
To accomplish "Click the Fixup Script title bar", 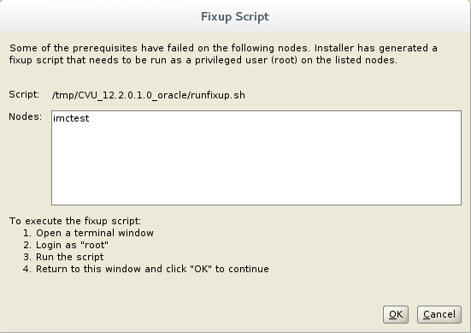I will coord(235,16).
